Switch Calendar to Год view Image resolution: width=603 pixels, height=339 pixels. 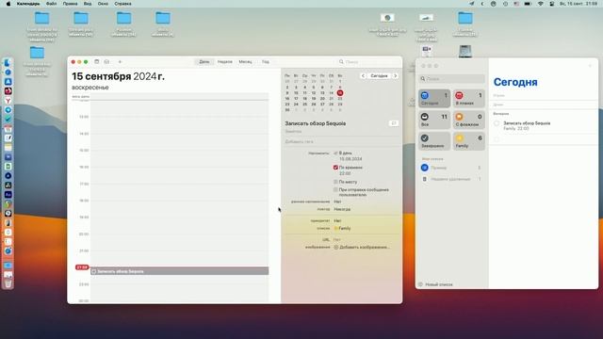tap(266, 61)
